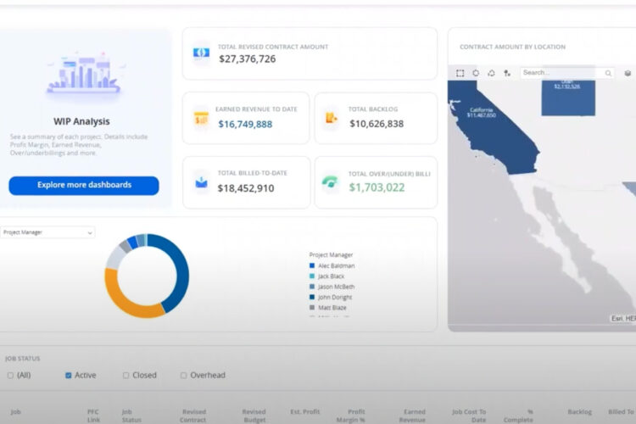The height and width of the screenshot is (424, 636).
Task: Click the $1,703,022 over/under billing value
Action: tap(377, 187)
